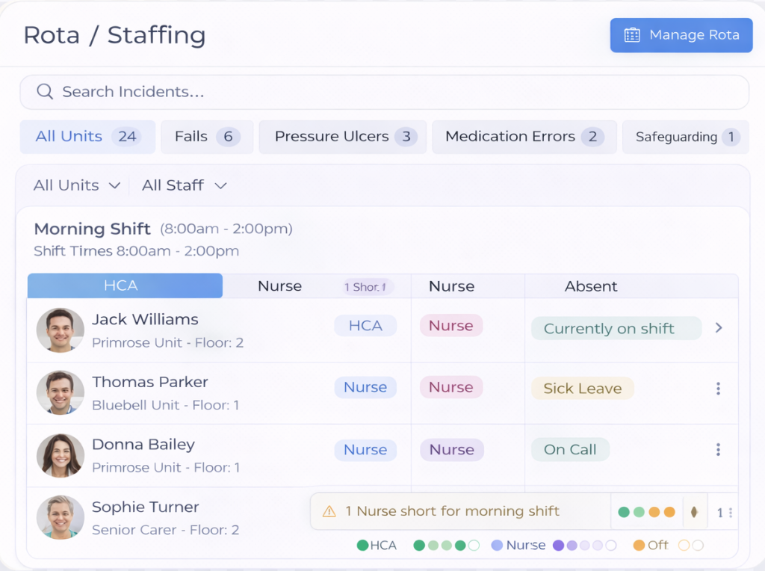Open the Pressure Ulcers filter tab
Screen dimensions: 765x571
[x=342, y=137]
